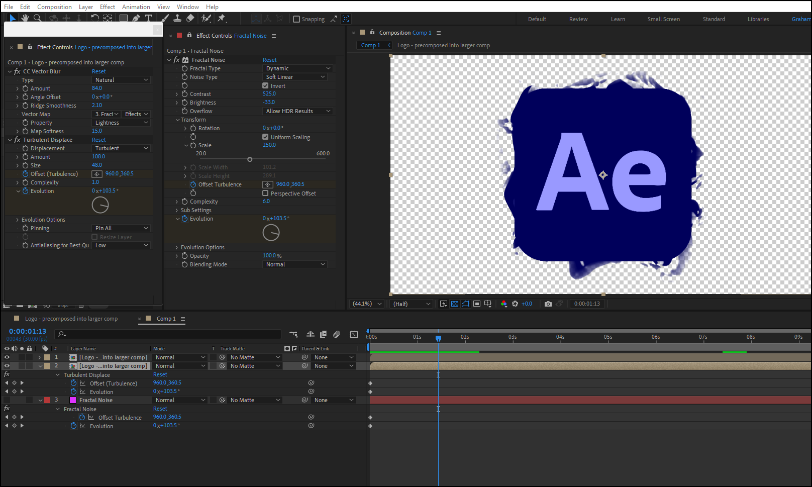Toggle the Transparency Grid icon

pyautogui.click(x=455, y=304)
